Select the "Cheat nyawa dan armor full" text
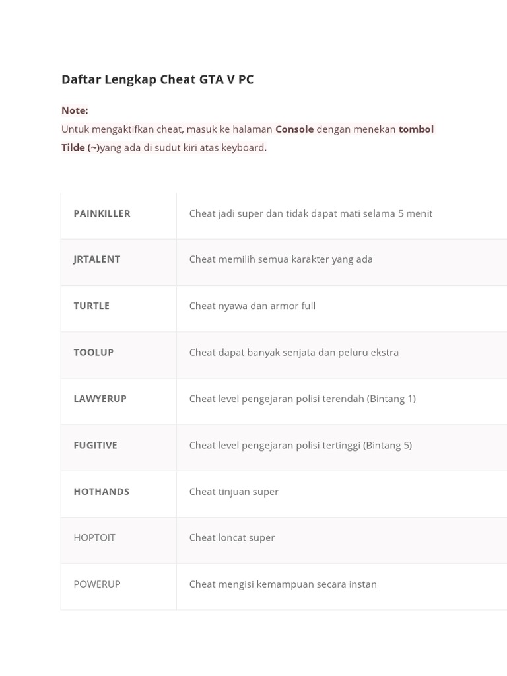Screen dimensions: 507x676 252,306
